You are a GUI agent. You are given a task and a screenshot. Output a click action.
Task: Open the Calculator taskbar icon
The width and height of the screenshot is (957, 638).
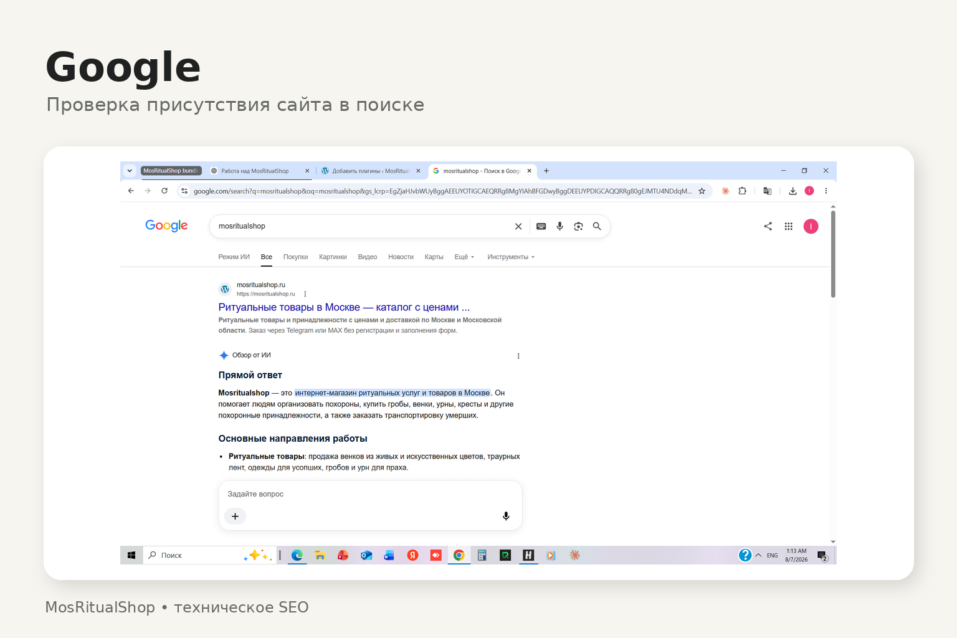click(482, 555)
